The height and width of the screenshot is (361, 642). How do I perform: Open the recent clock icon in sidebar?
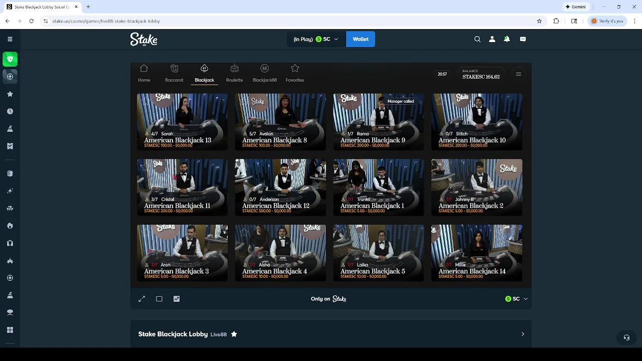[10, 111]
